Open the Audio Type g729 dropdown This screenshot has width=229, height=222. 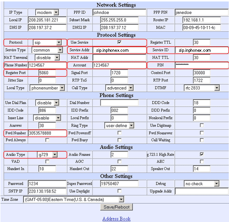[x=47, y=155]
